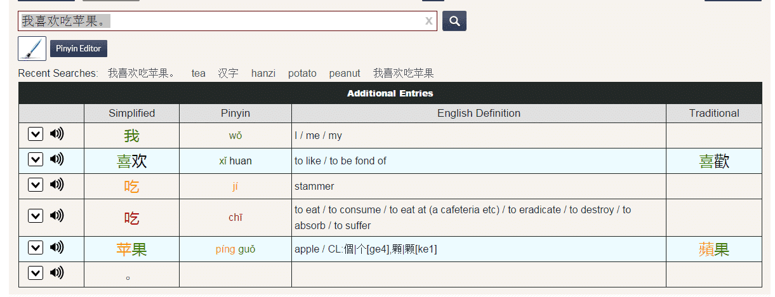Play pronunciation audio for 喜欢

pyautogui.click(x=57, y=159)
